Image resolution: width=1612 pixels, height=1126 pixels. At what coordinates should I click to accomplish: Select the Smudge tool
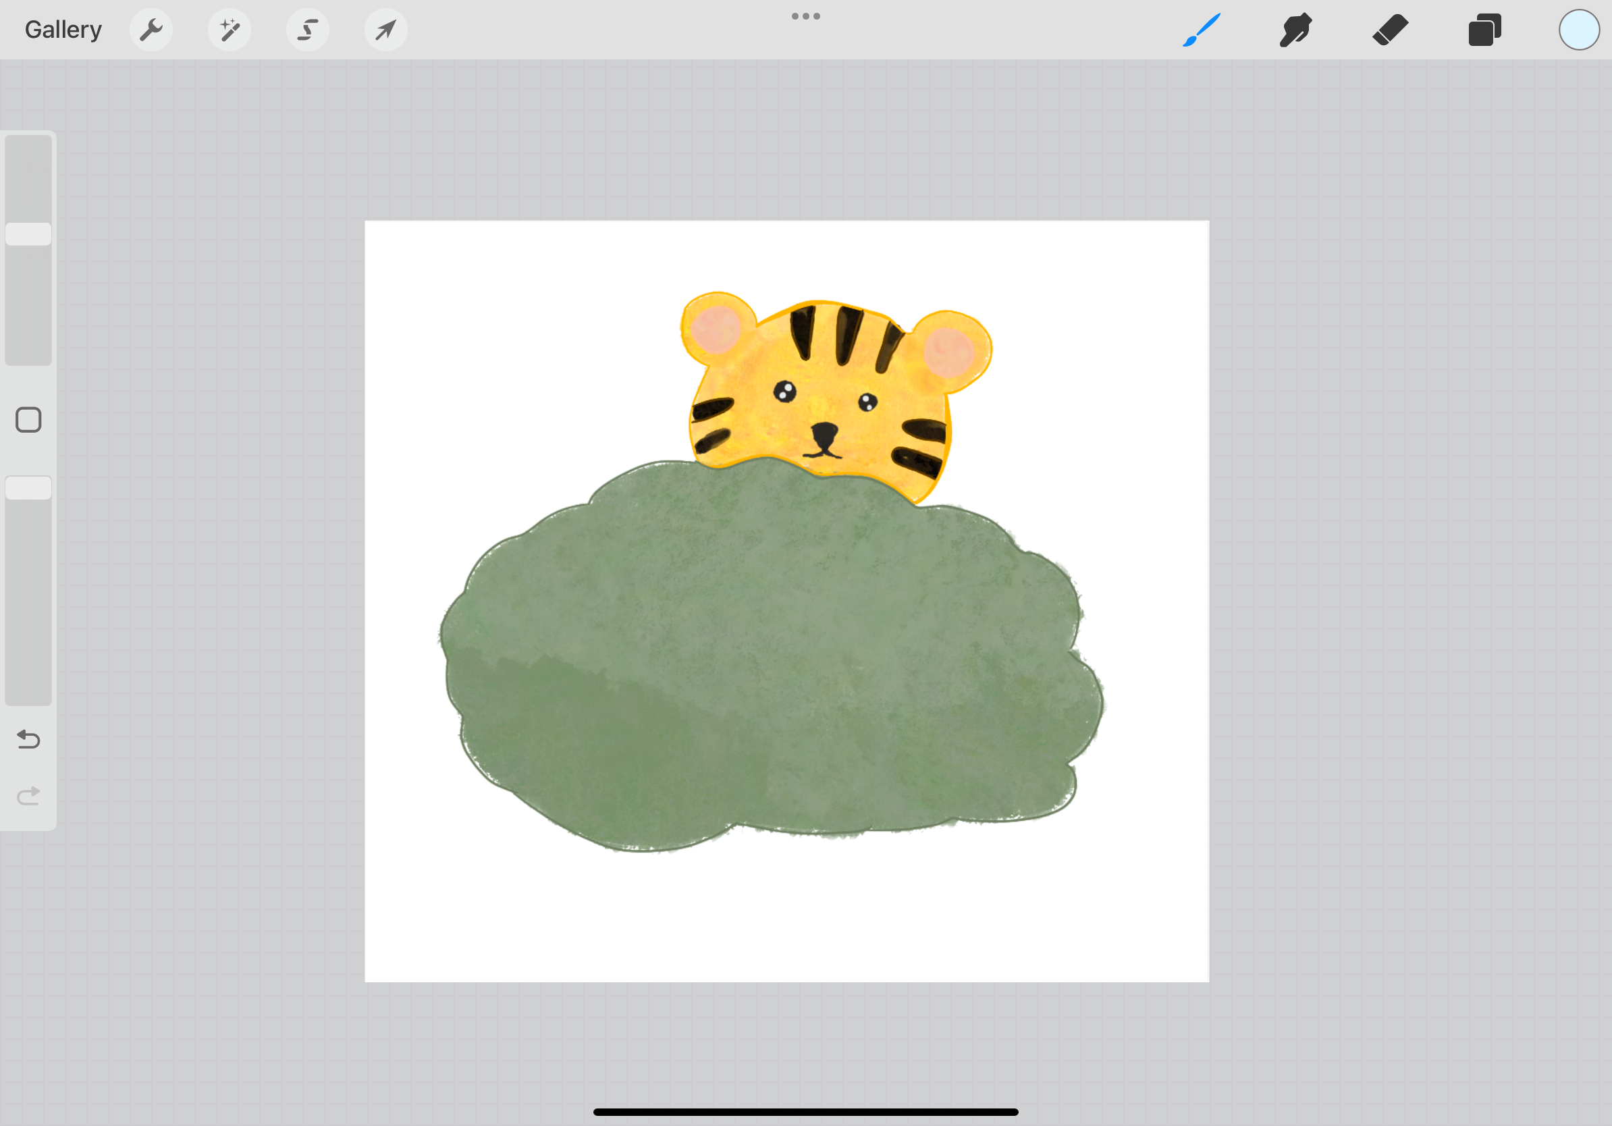[1295, 30]
